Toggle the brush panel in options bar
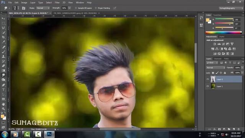Screen dimensions: 245x138 (24, 8)
